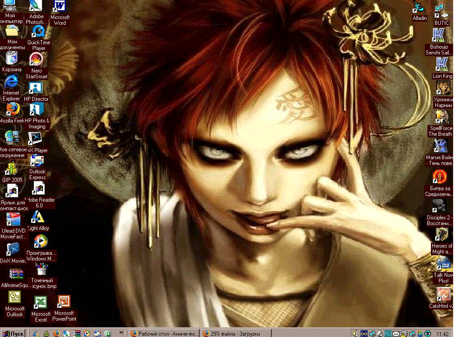Open the Пуск start menu

pos(13,333)
